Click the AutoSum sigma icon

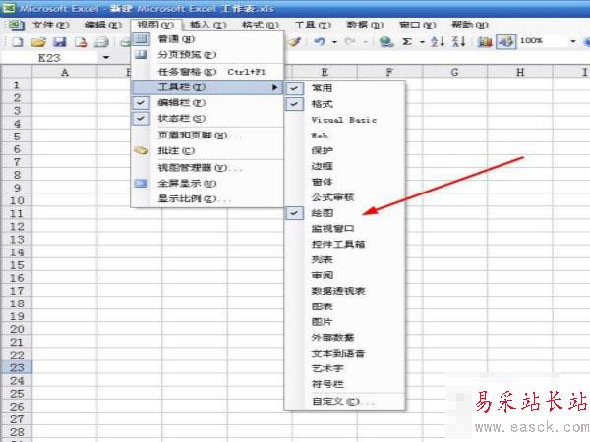pyautogui.click(x=407, y=41)
